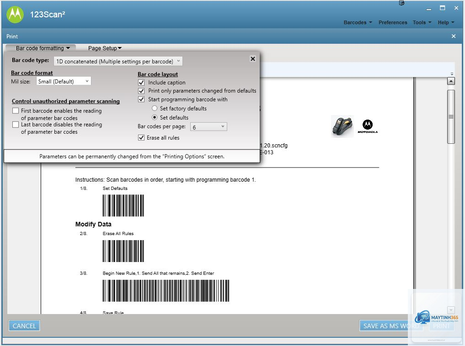The image size is (465, 346).
Task: Click the Modify Data heading
Action: [93, 224]
